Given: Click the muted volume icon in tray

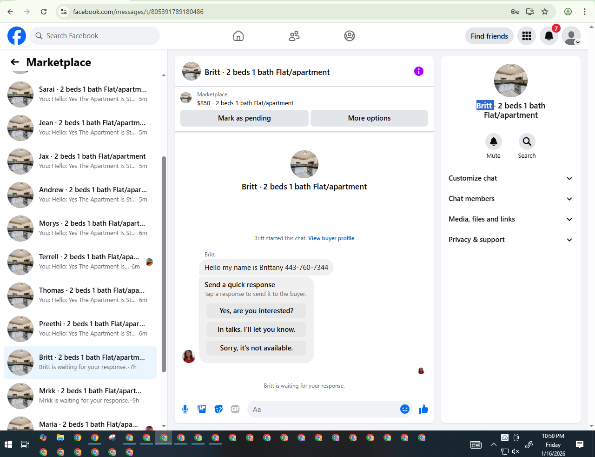Looking at the screenshot, I should point(516,451).
